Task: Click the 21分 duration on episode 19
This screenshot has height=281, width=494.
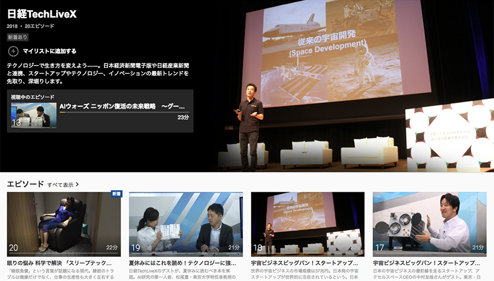Action: (x=234, y=248)
